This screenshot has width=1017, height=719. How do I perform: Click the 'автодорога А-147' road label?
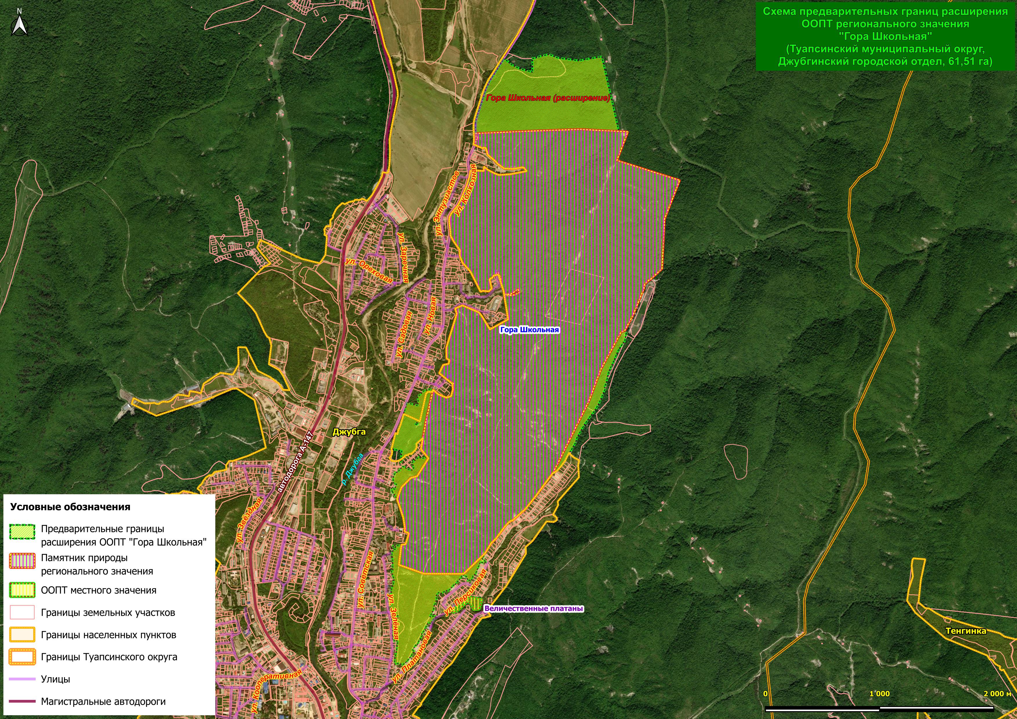tap(296, 462)
